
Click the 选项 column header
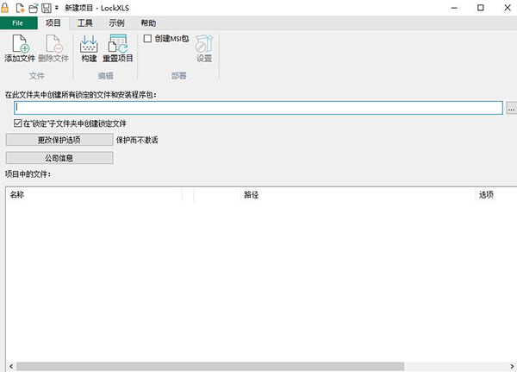coord(496,194)
